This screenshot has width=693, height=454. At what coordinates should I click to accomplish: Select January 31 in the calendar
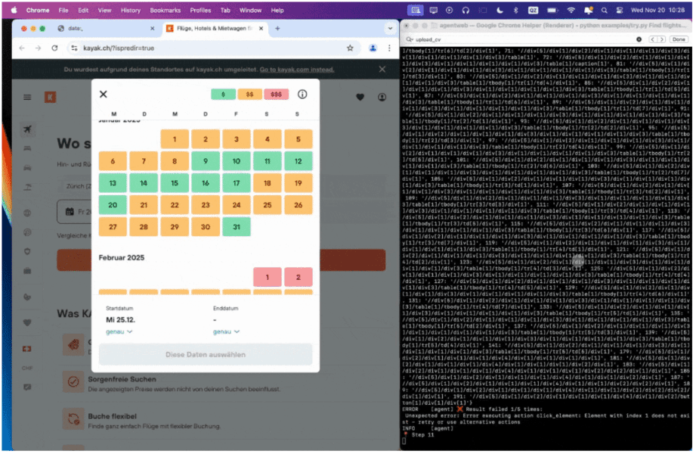pos(237,227)
